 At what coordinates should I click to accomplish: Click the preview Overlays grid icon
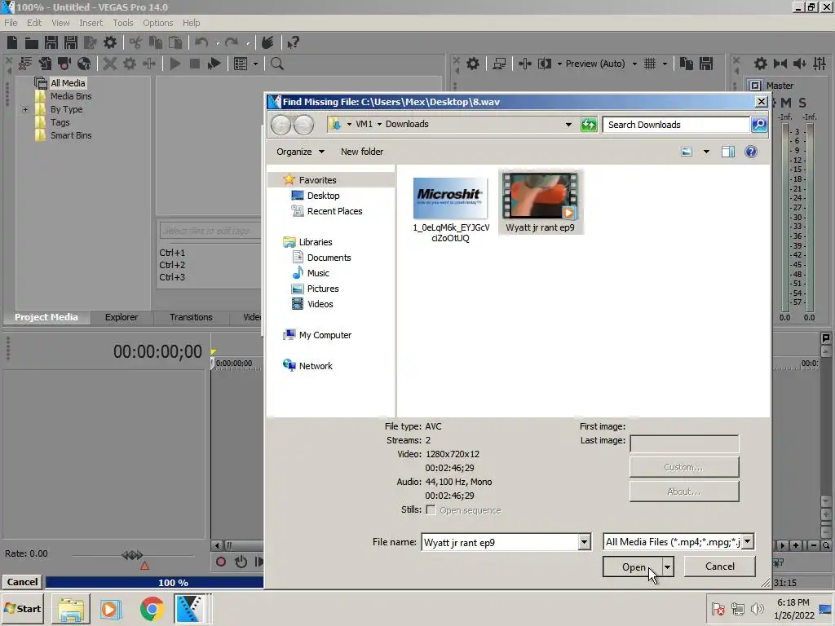pos(650,64)
